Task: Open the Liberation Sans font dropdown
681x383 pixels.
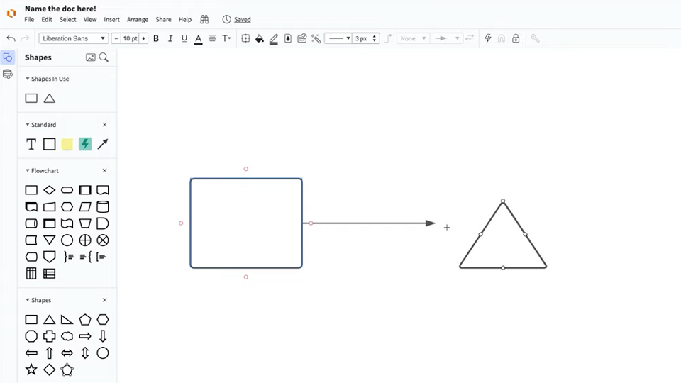Action: (74, 38)
